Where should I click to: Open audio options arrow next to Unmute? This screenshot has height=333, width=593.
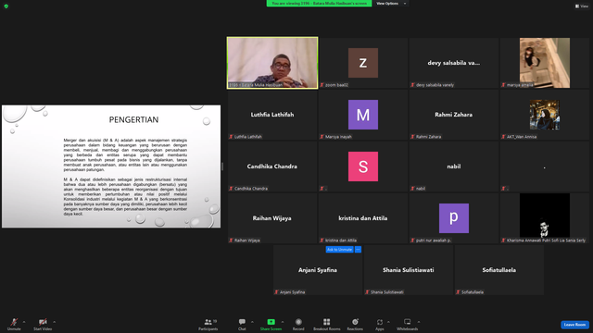(x=24, y=322)
